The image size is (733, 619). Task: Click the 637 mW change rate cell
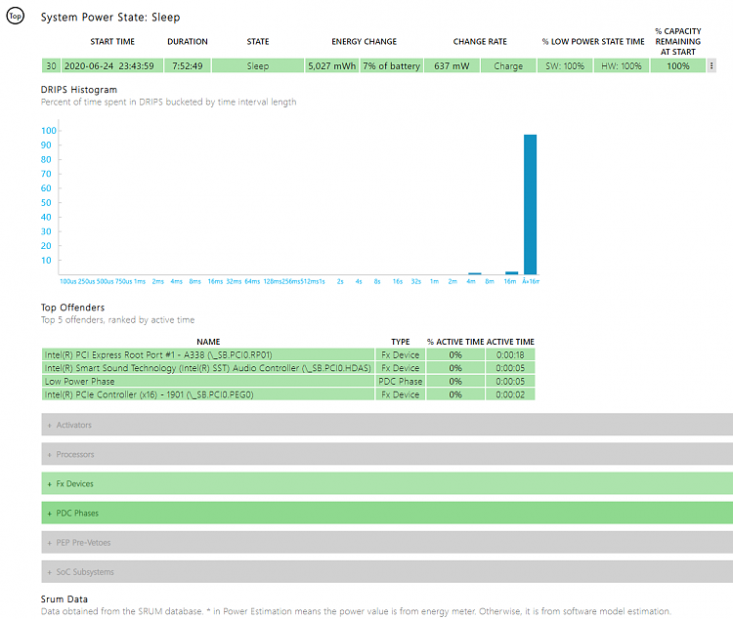coord(452,65)
